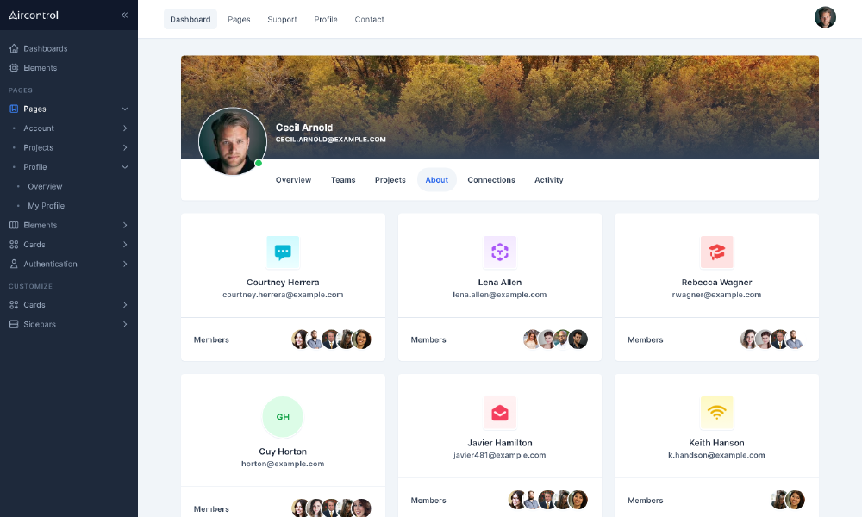This screenshot has width=862, height=517.
Task: Expand the Account entry in the sidebar
Action: [37, 128]
